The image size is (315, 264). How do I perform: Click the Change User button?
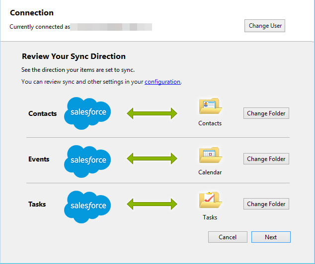(265, 26)
